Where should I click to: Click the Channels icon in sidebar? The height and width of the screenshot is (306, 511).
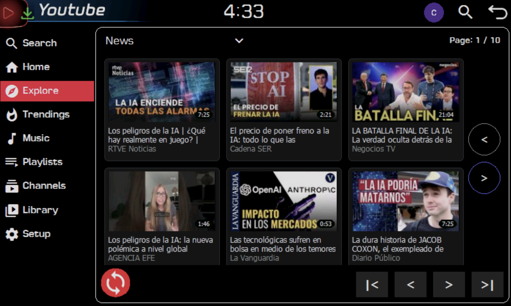coord(12,186)
